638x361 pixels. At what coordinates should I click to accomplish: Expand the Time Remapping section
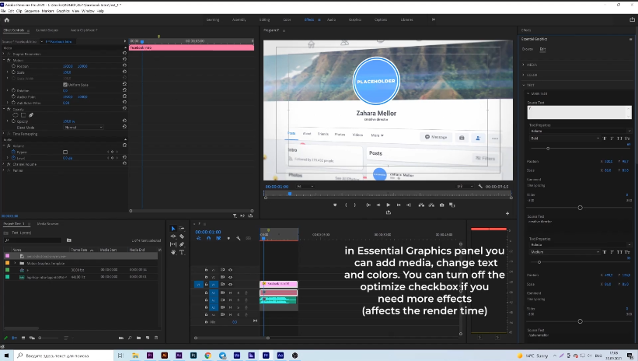click(4, 134)
